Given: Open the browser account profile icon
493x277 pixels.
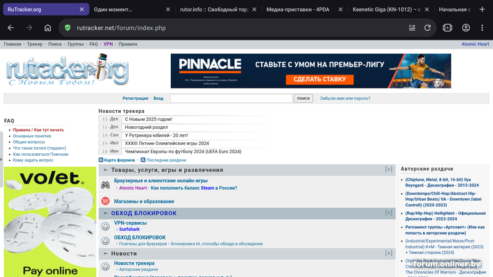Looking at the screenshot, I should (x=466, y=28).
